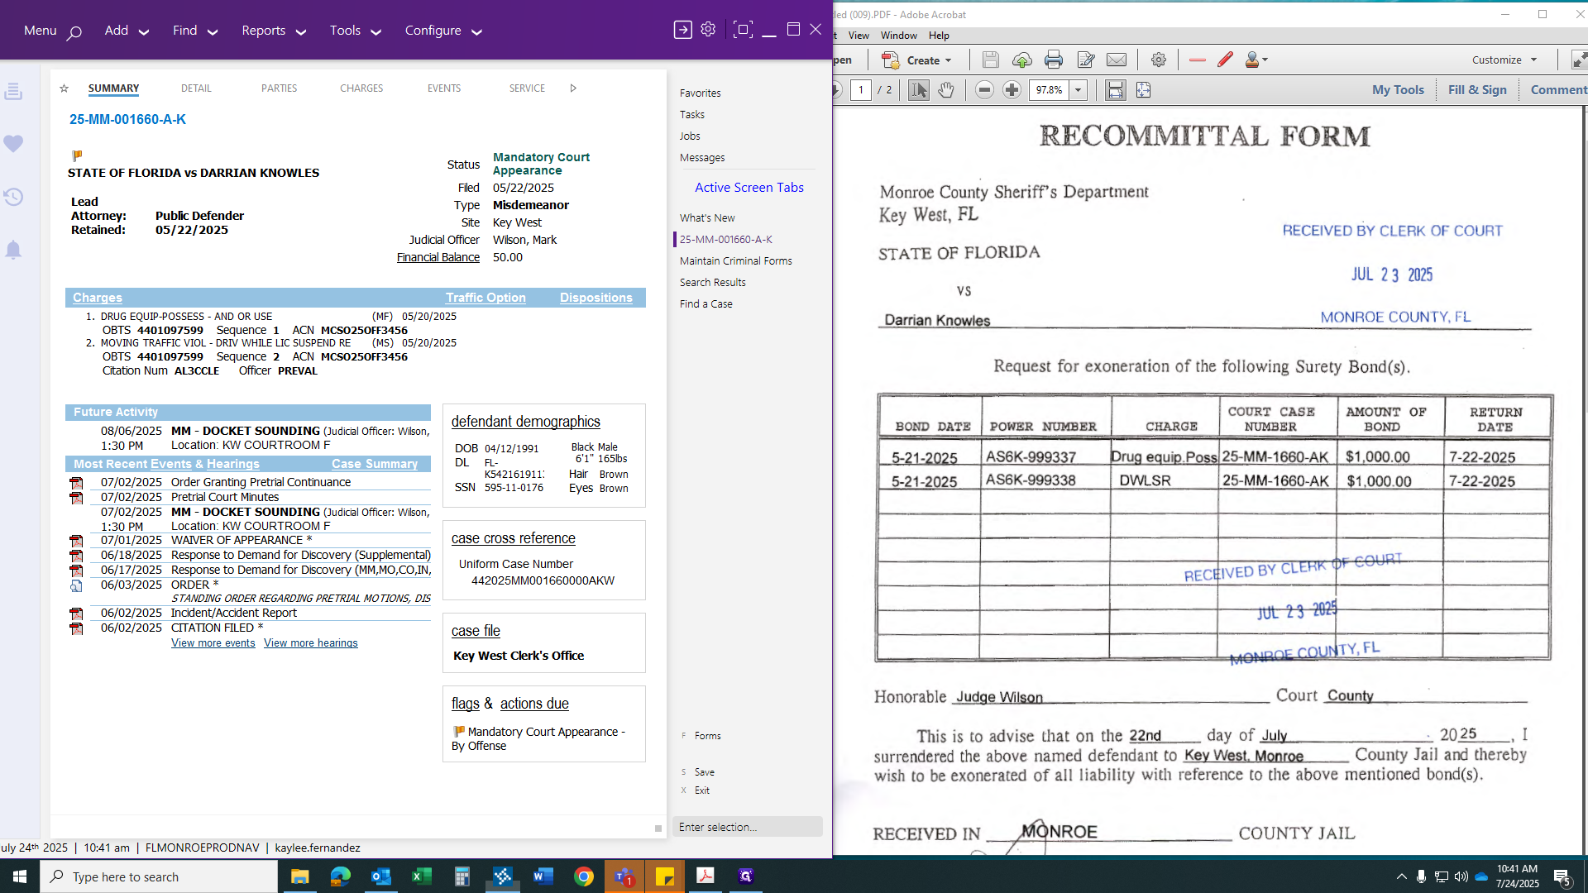1588x893 pixels.
Task: Click the Enter selection input field
Action: [x=747, y=827]
